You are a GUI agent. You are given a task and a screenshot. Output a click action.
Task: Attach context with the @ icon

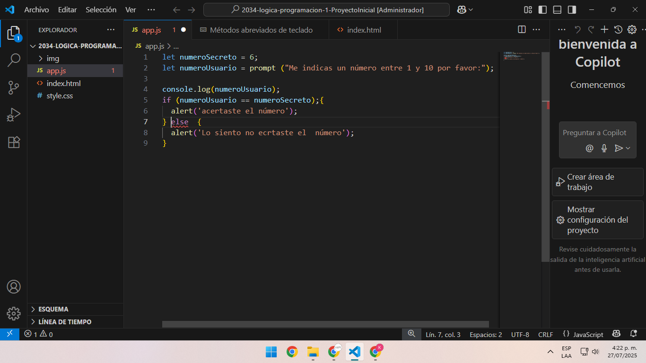tap(589, 148)
